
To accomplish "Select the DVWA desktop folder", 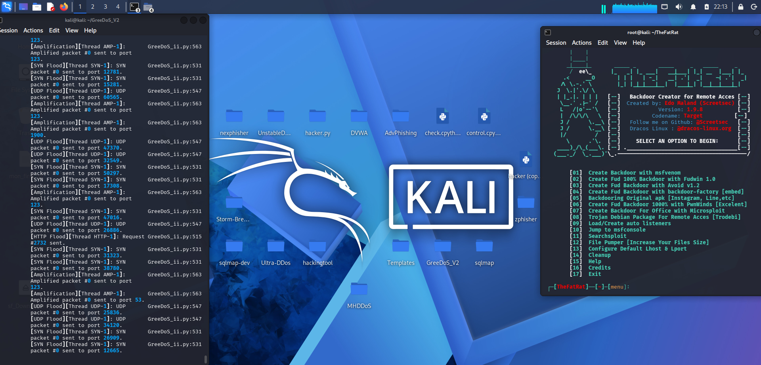I will coord(359,122).
